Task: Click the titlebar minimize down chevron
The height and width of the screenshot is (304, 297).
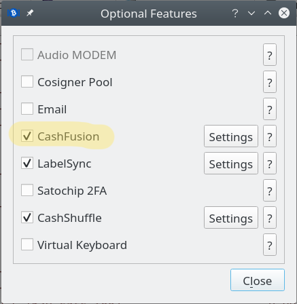Action: 251,13
